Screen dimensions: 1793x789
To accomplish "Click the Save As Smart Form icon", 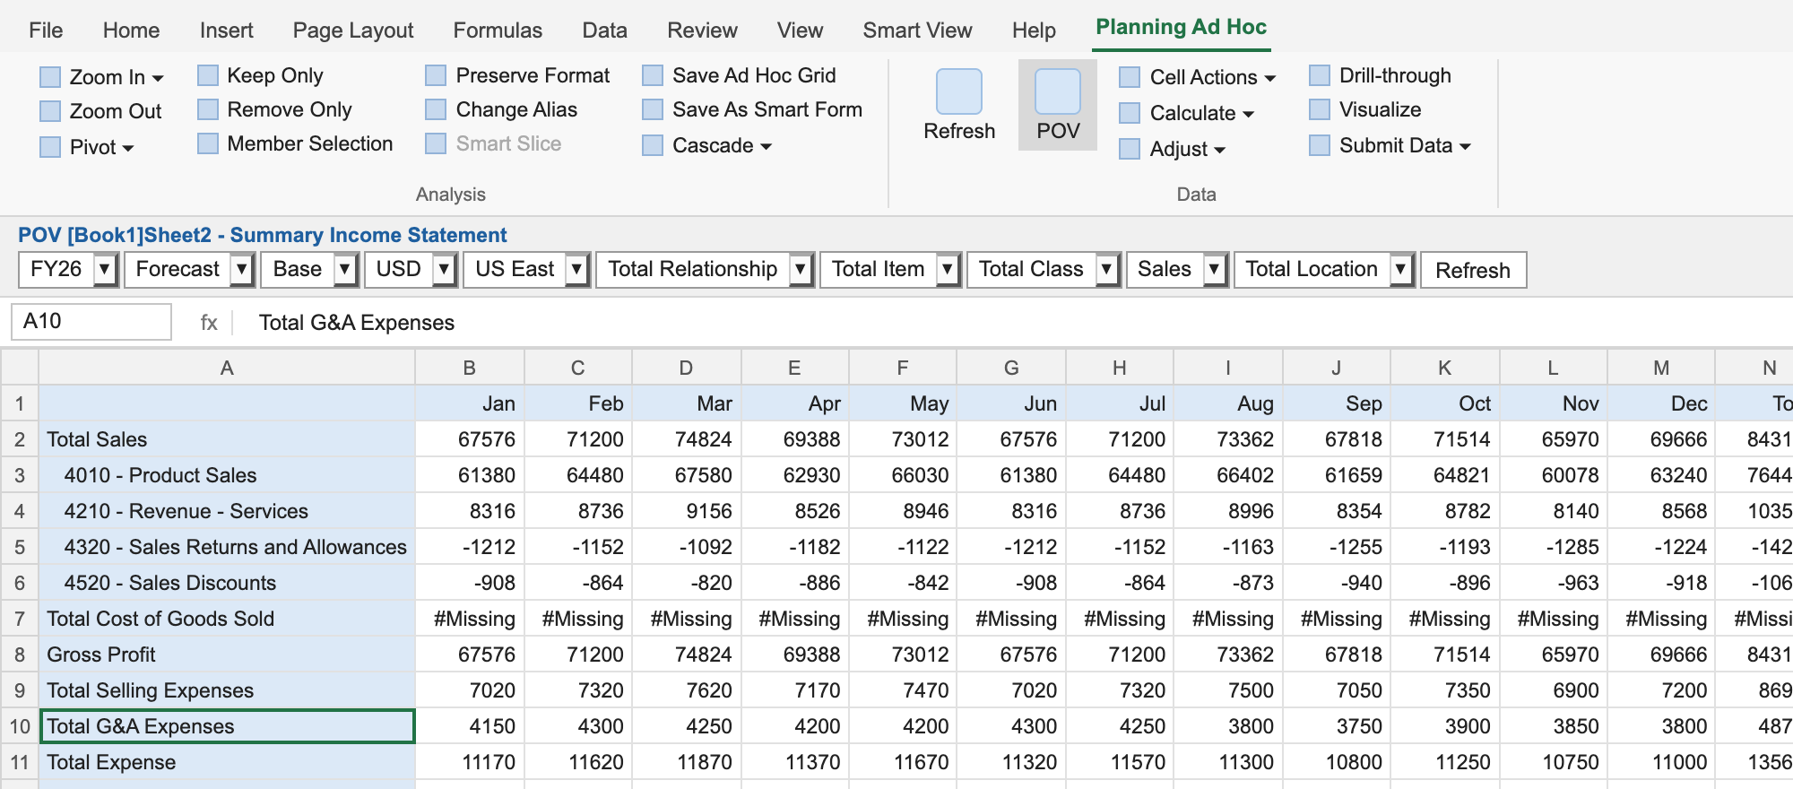I will pyautogui.click(x=653, y=109).
